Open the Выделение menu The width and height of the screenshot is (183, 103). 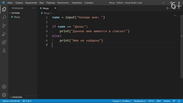click(31, 3)
